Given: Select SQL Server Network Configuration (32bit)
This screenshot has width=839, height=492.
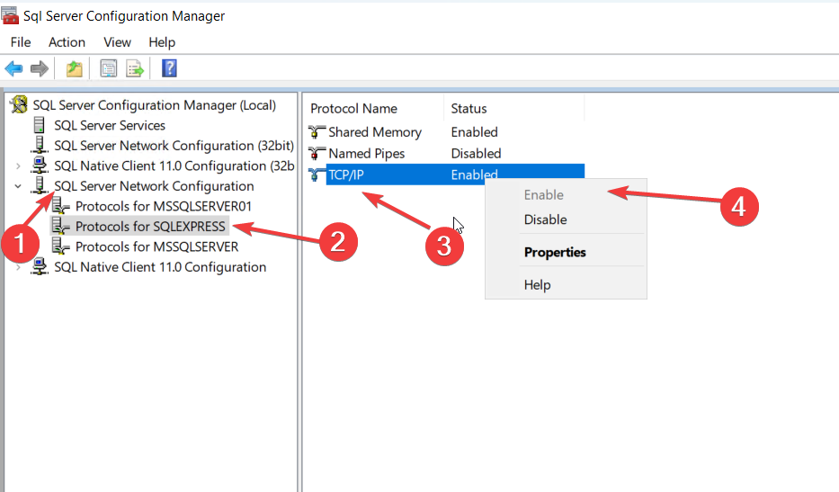Looking at the screenshot, I should point(174,146).
